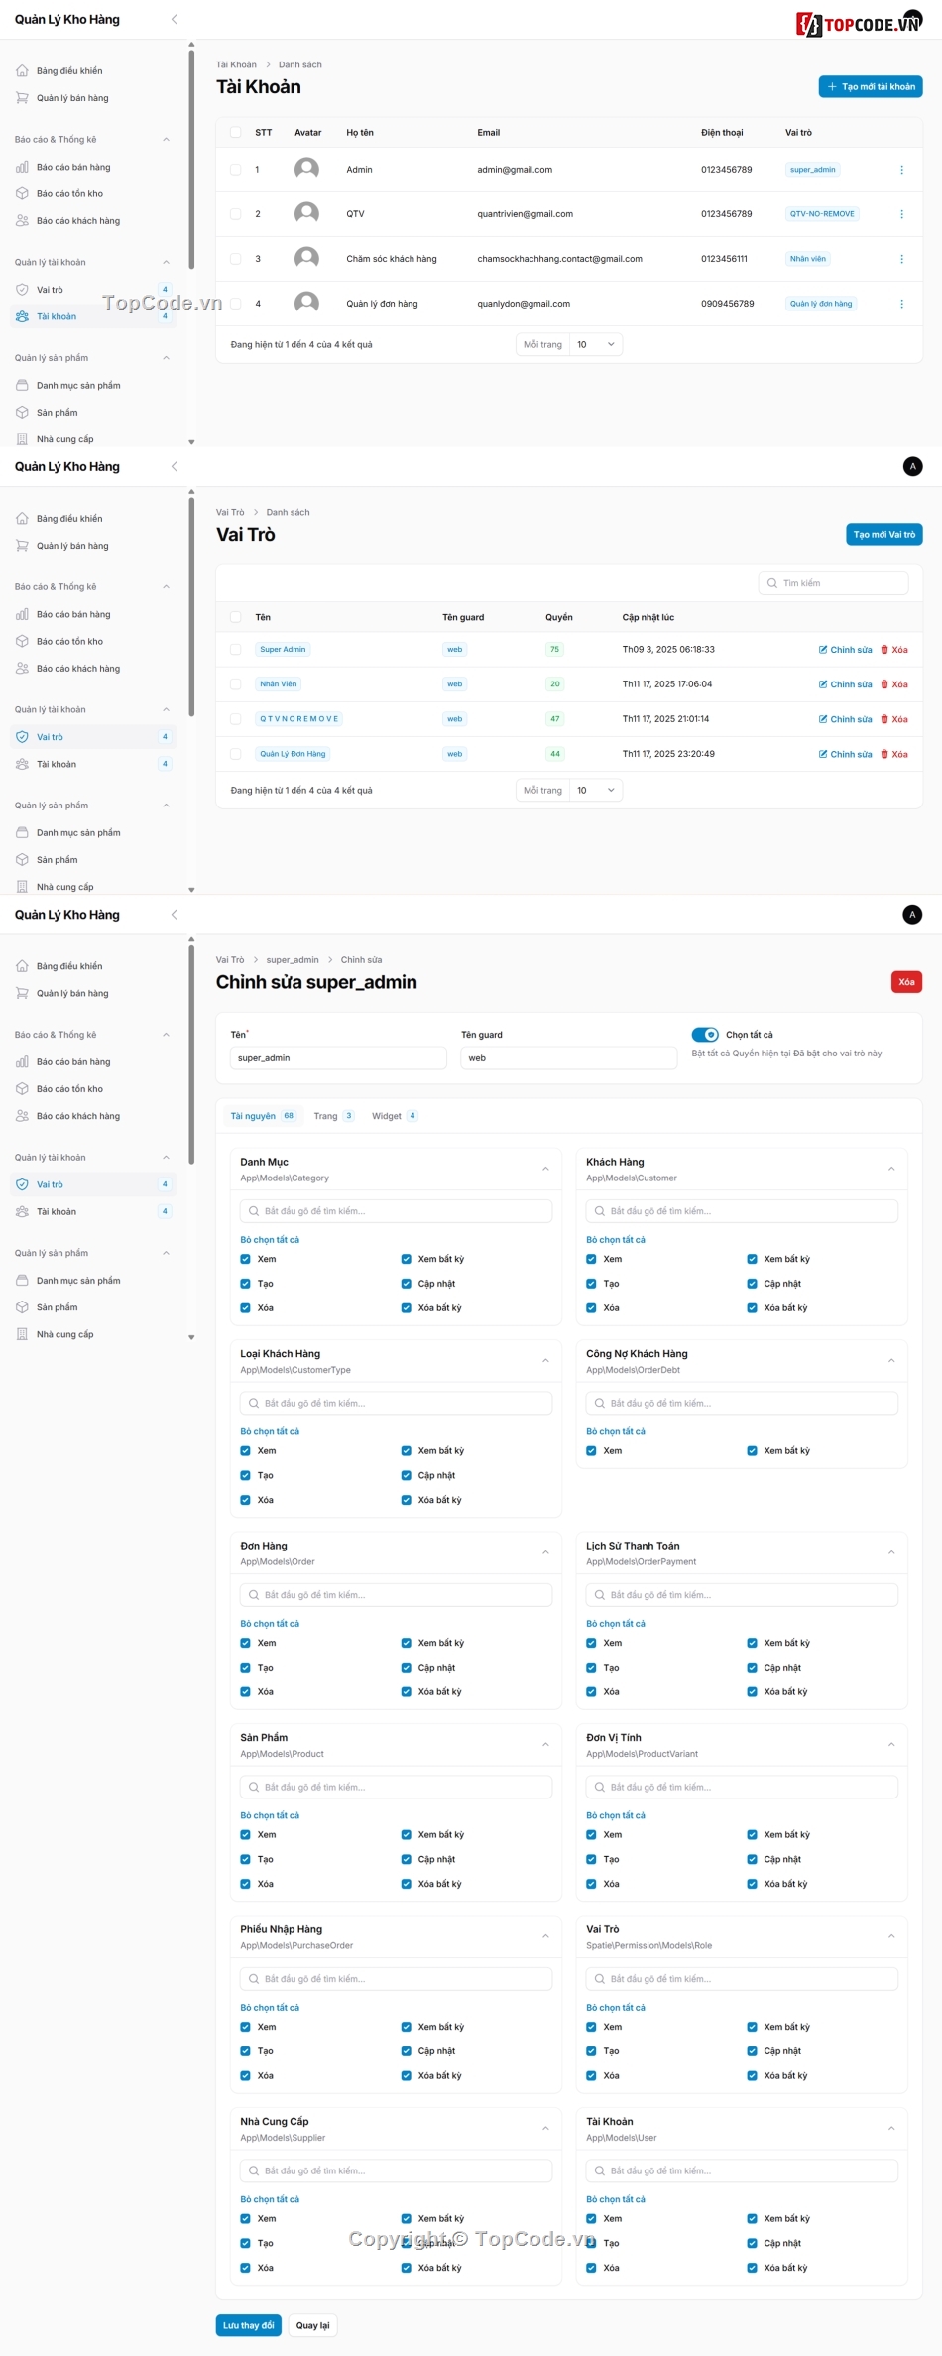Image resolution: width=942 pixels, height=2356 pixels.
Task: Tick the checkbox for the Super Admin role row
Action: pos(236,650)
